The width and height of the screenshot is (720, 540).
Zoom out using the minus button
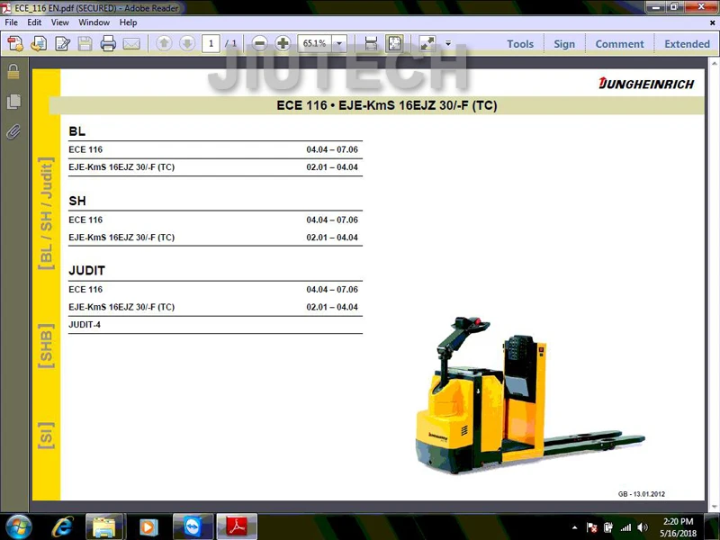click(x=259, y=43)
